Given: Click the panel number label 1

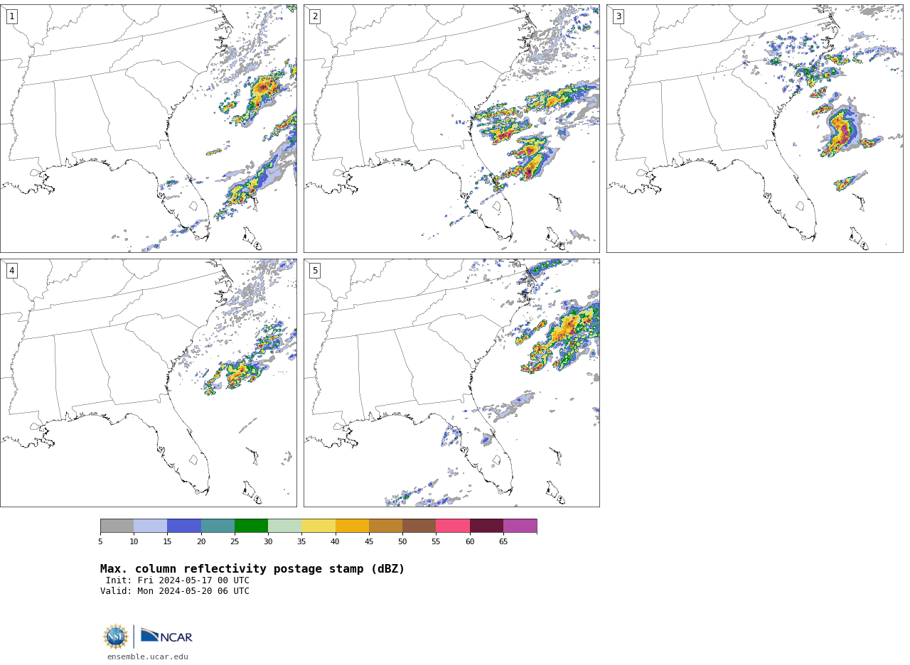Looking at the screenshot, I should (x=11, y=16).
